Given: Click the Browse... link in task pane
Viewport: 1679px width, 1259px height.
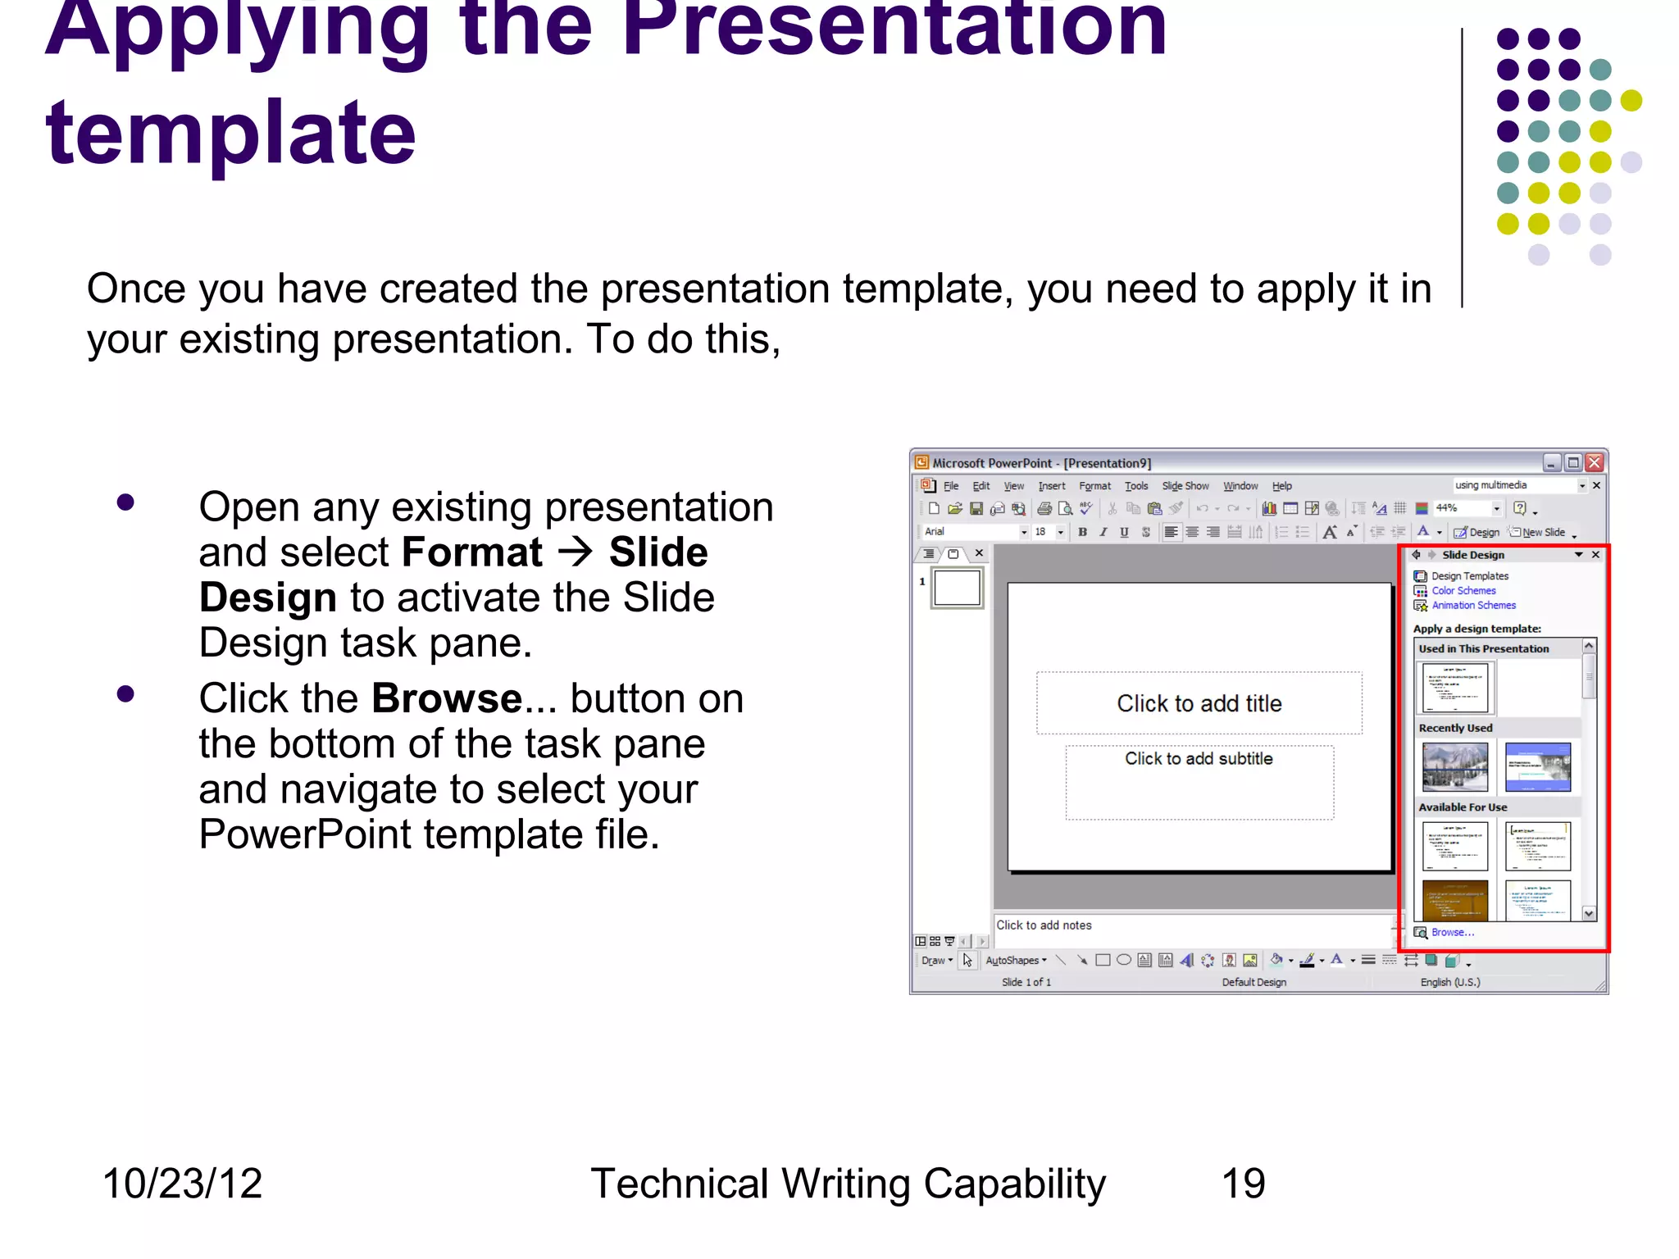Looking at the screenshot, I should (x=1452, y=933).
